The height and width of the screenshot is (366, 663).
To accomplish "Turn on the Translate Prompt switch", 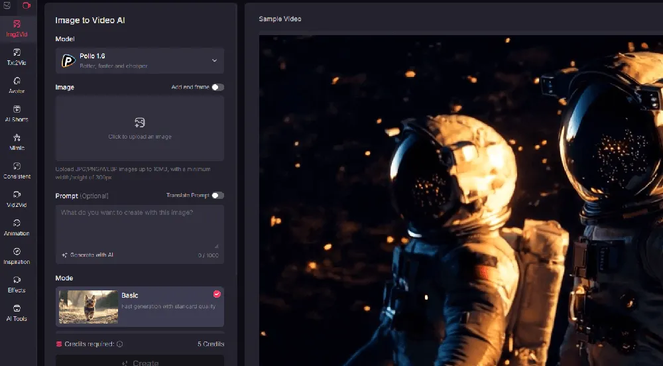I will 217,196.
